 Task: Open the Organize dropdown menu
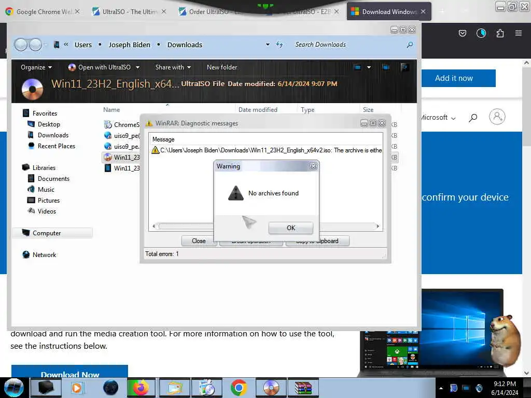click(36, 67)
